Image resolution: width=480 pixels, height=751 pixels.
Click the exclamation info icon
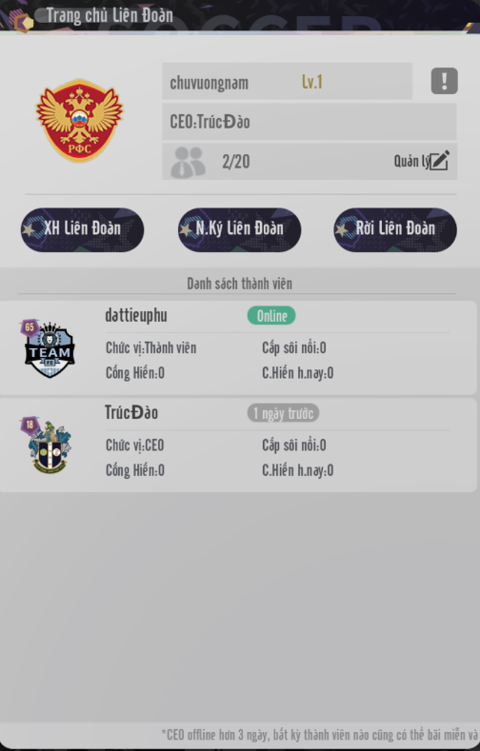coord(444,81)
